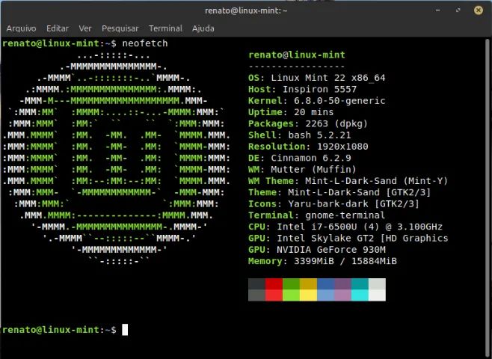The height and width of the screenshot is (359, 492).
Task: Click the NVIDIA GeForce 930M GPU line
Action: coord(316,250)
